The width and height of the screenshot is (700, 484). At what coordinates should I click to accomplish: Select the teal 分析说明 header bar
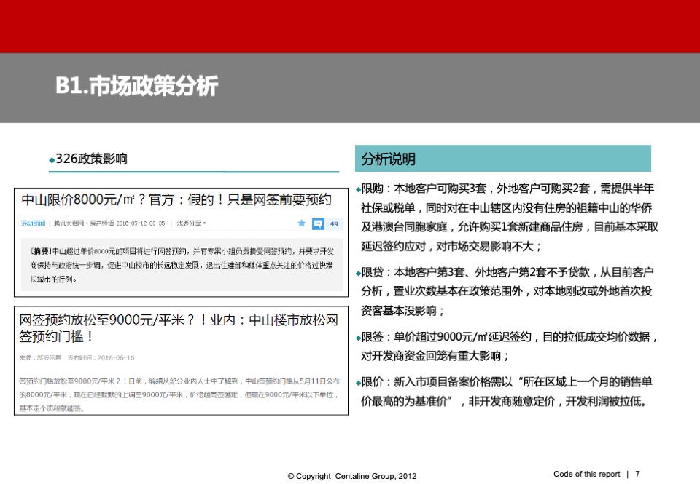click(x=502, y=158)
